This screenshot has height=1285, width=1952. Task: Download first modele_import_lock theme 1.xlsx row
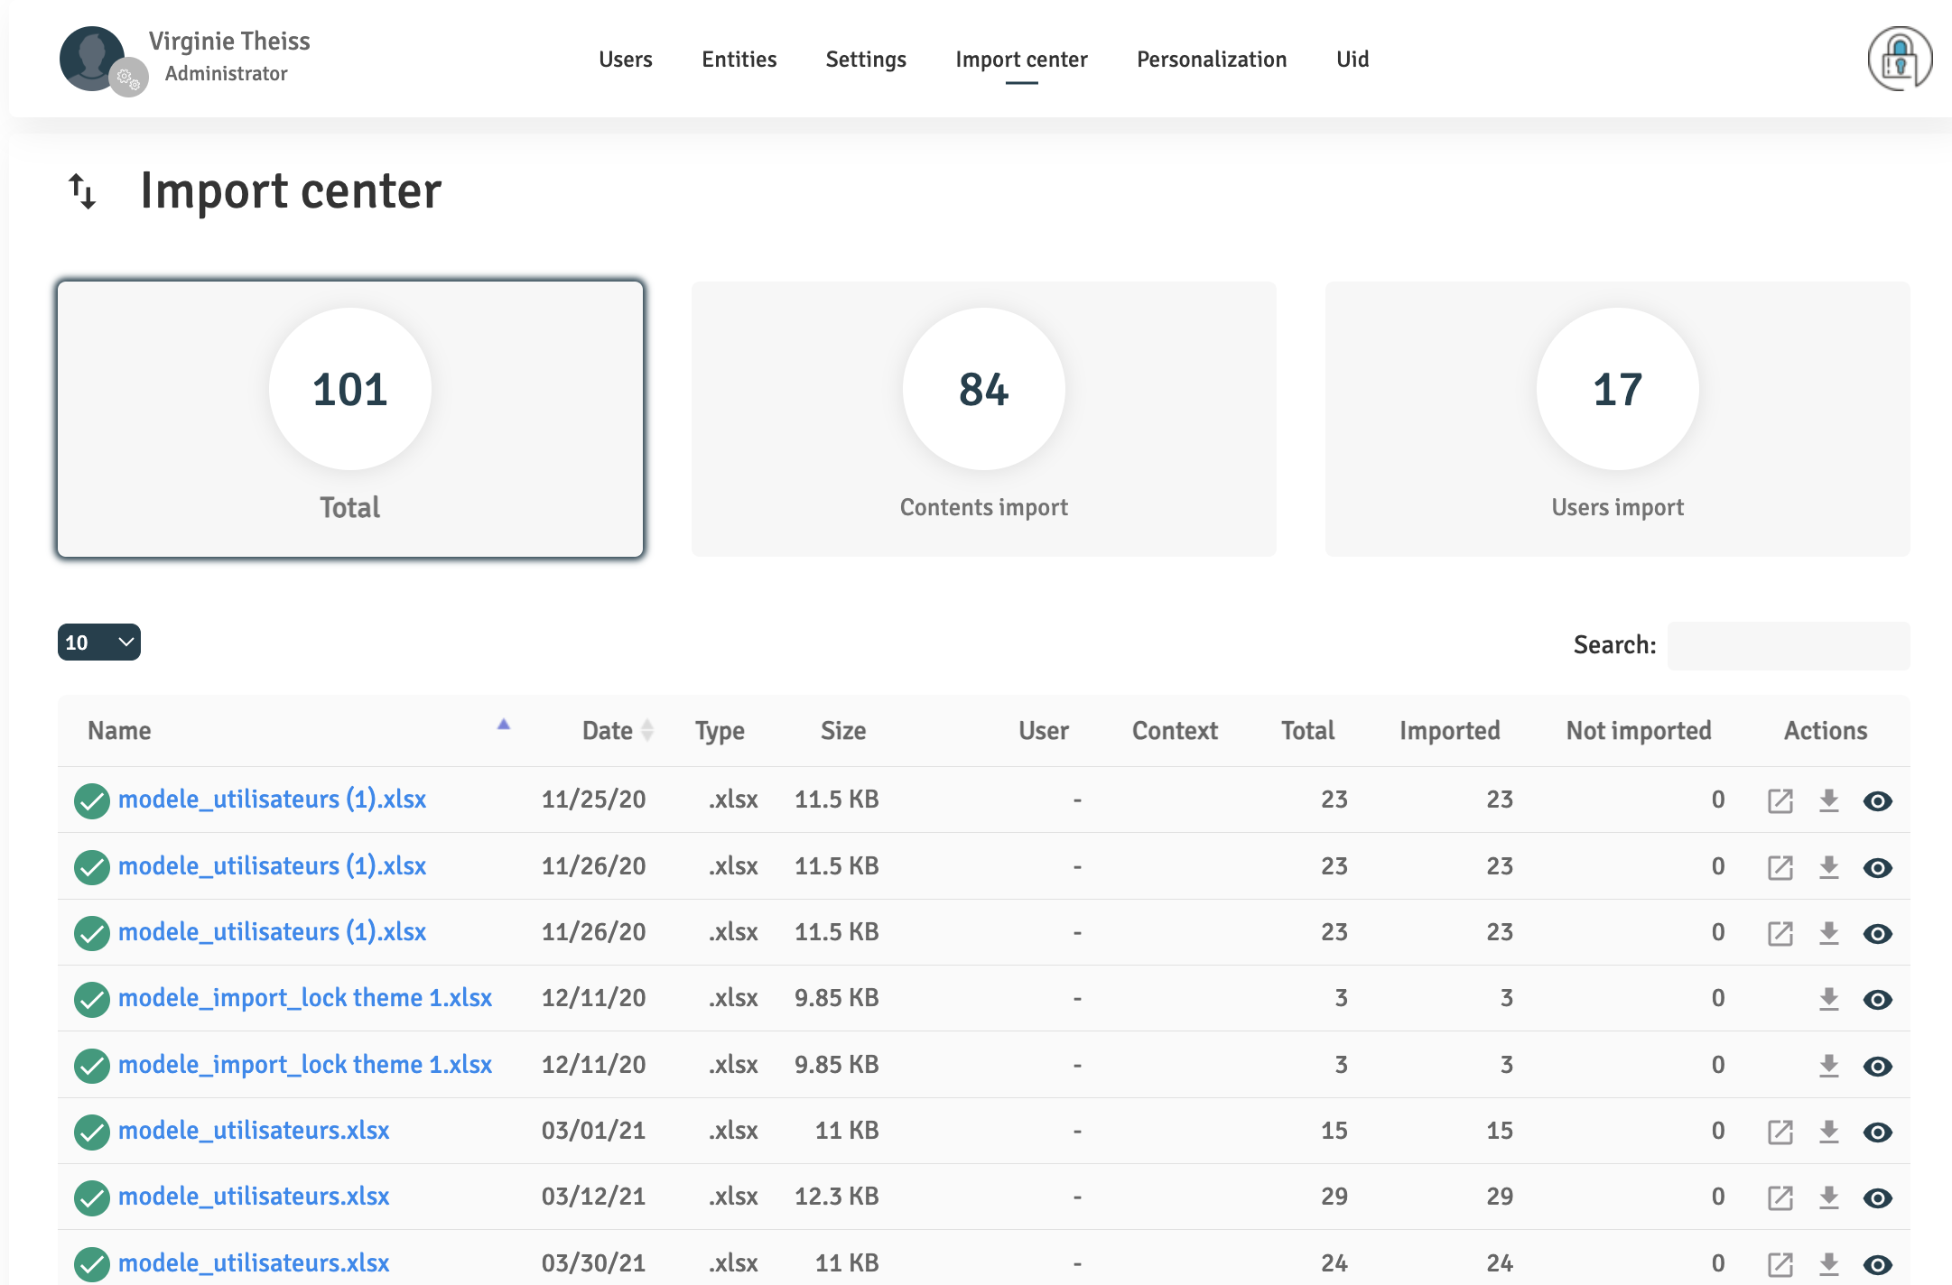(1828, 999)
